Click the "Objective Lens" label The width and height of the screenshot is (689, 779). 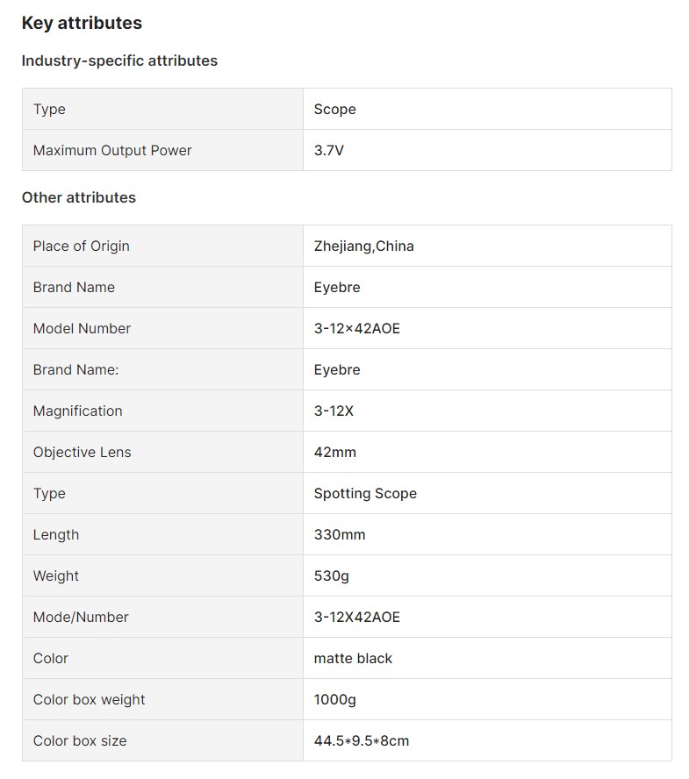[82, 452]
